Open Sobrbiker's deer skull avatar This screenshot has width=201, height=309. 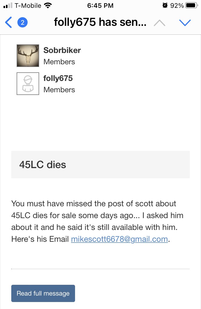pyautogui.click(x=28, y=56)
